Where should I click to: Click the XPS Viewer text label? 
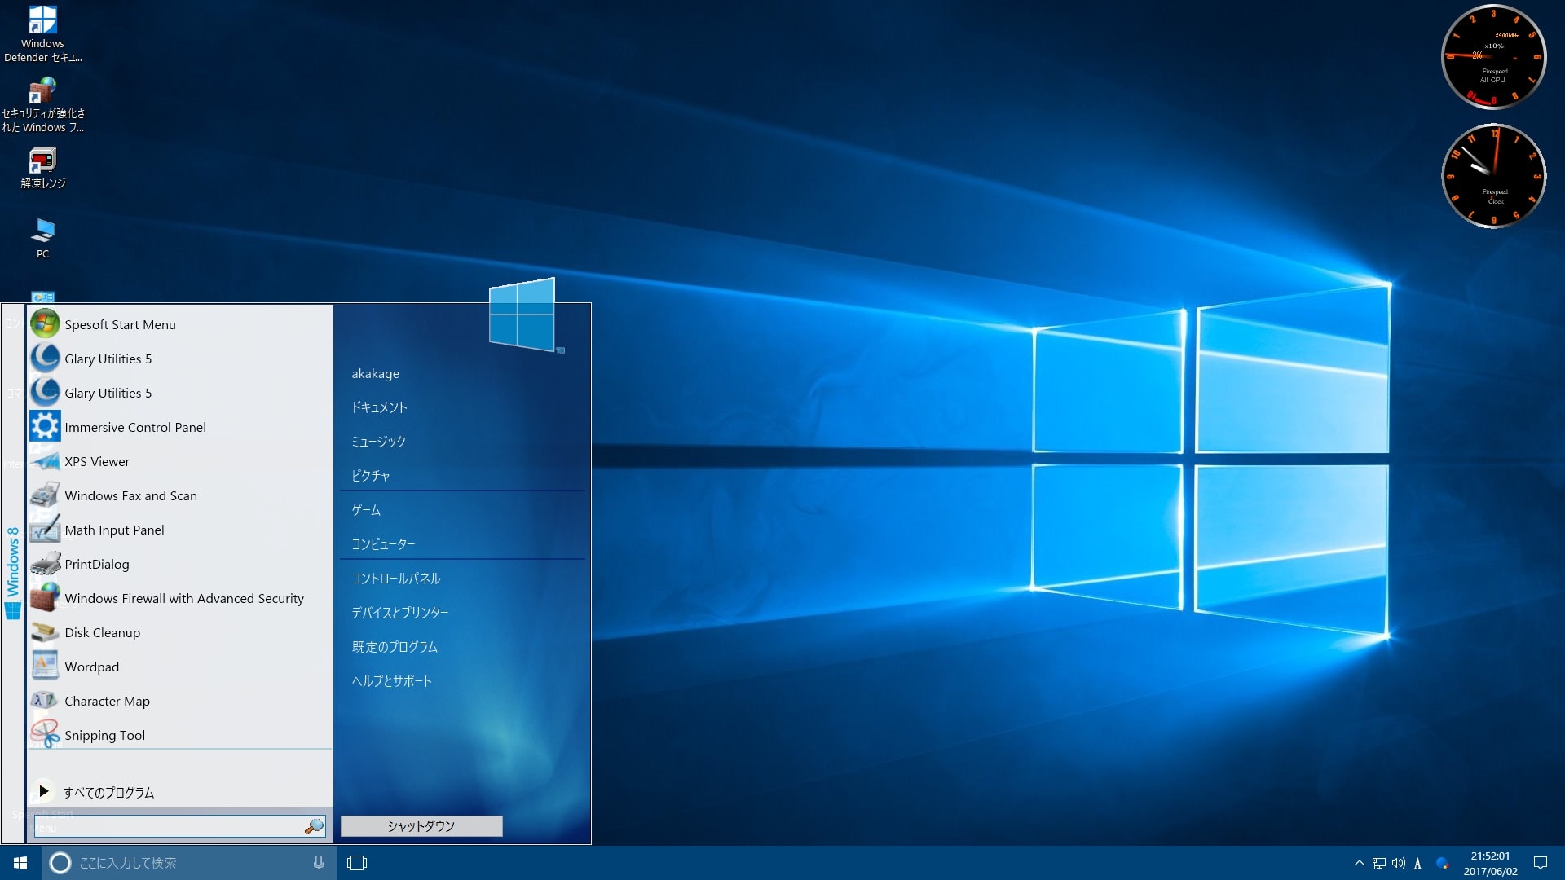97,461
